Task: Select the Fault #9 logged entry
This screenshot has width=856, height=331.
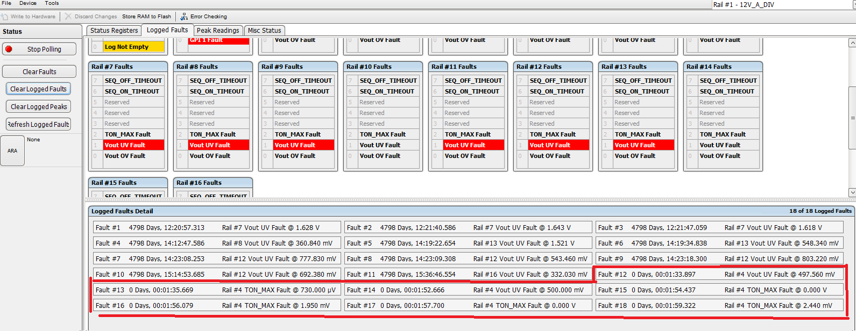Action: pos(719,259)
